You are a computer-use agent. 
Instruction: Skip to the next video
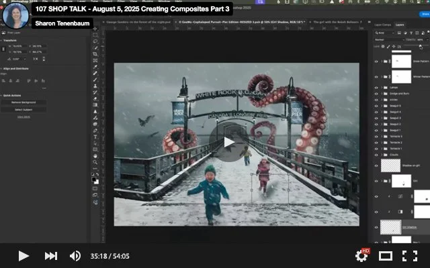point(51,256)
